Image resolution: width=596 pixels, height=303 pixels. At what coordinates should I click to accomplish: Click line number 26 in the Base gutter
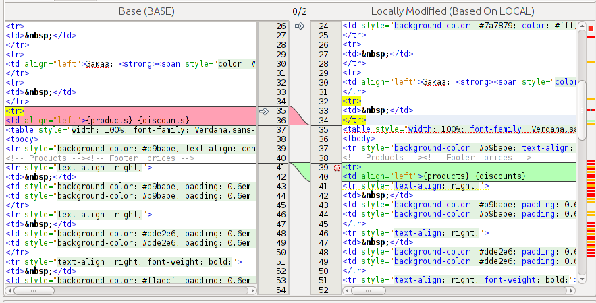click(281, 26)
